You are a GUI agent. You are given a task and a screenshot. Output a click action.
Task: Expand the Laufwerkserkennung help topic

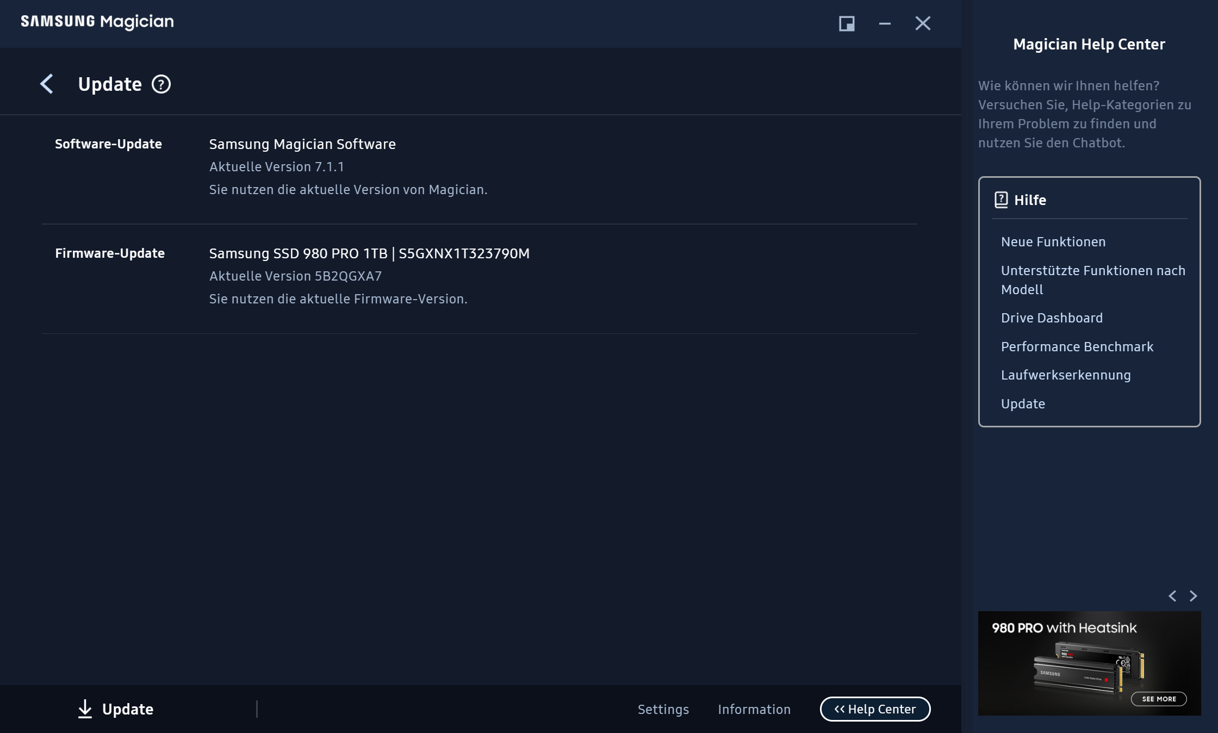[1066, 374]
